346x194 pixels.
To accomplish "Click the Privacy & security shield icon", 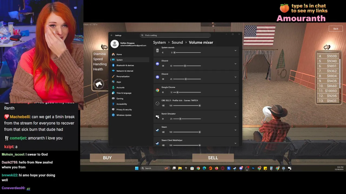I will pos(113,109).
